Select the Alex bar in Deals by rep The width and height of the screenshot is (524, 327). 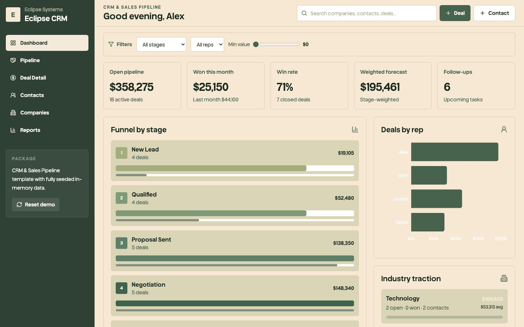[454, 152]
